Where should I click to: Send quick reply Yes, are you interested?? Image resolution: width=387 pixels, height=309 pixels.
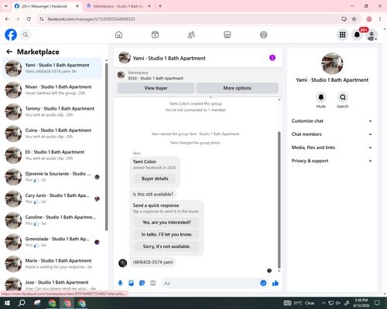(166, 222)
